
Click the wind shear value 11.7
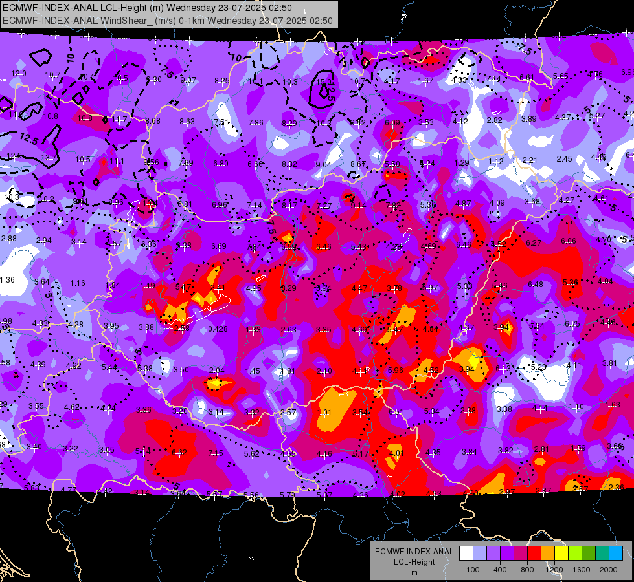(x=119, y=120)
